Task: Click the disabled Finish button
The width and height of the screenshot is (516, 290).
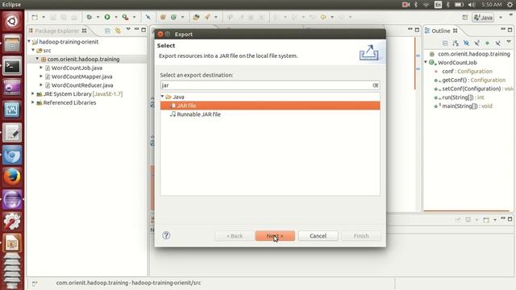Action: click(x=361, y=236)
